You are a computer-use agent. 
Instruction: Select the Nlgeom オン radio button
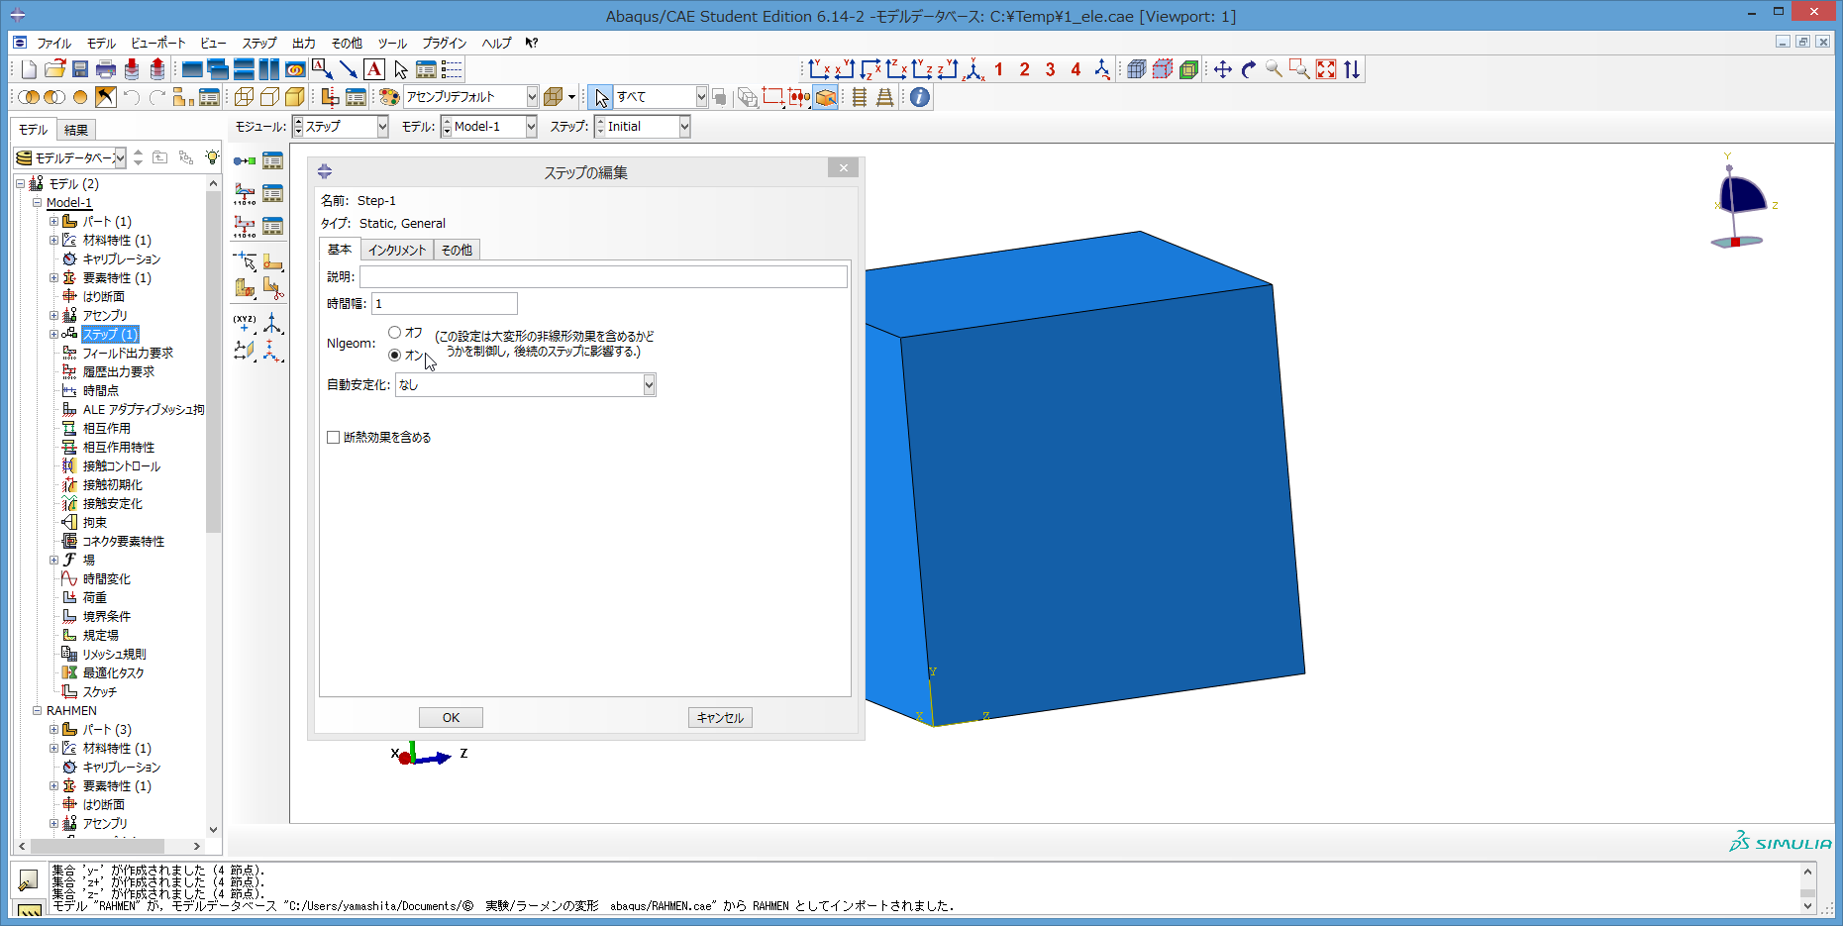click(x=395, y=355)
